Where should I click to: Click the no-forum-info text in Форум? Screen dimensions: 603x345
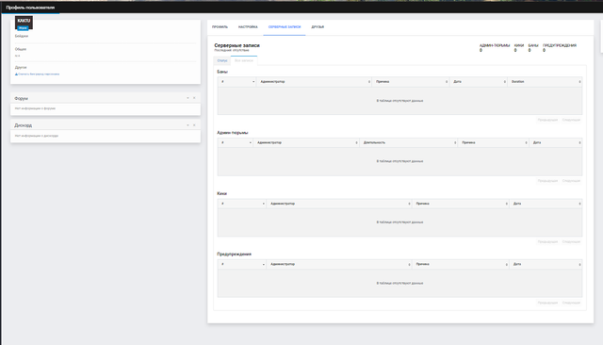[35, 108]
